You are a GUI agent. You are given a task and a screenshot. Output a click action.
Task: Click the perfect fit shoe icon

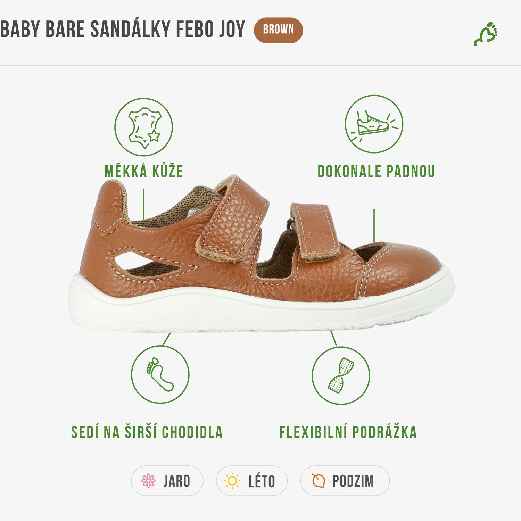[x=374, y=124]
